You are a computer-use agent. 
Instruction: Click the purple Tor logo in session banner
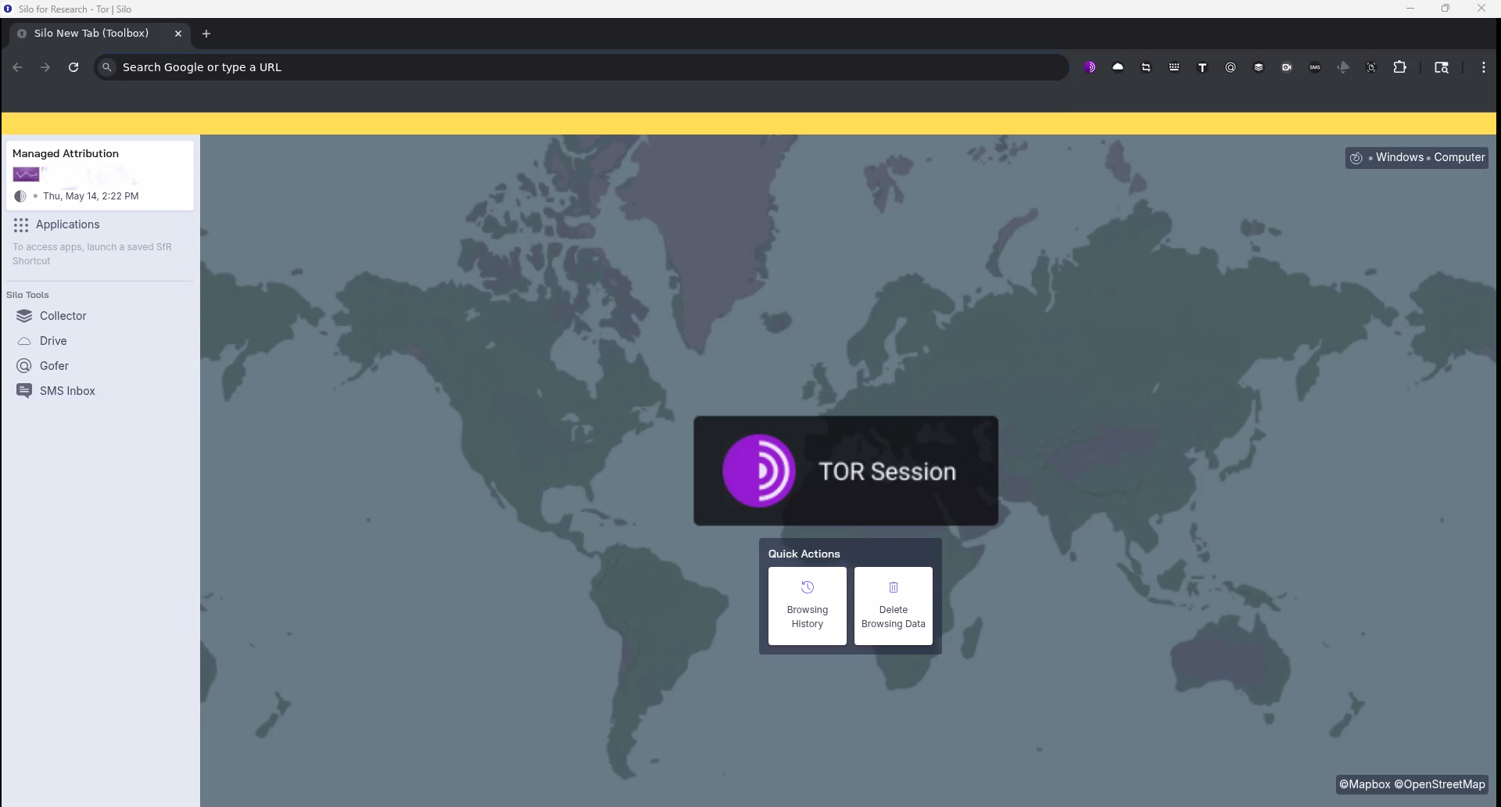point(758,471)
